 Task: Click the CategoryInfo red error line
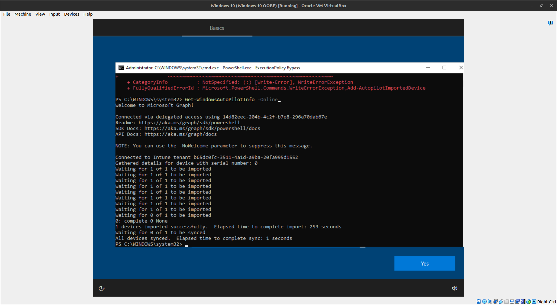240,82
